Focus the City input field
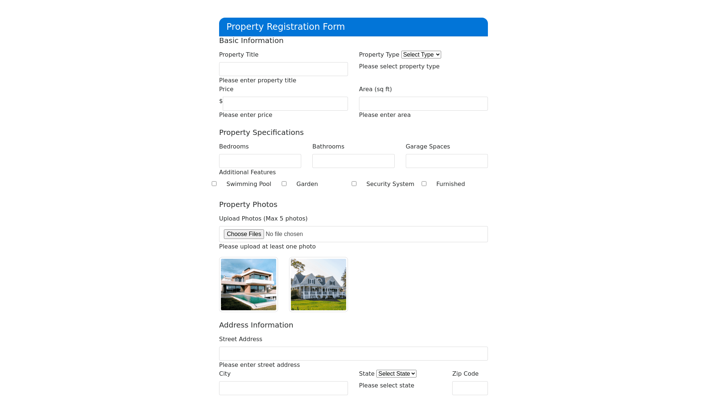This screenshot has height=397, width=707. coord(284,388)
